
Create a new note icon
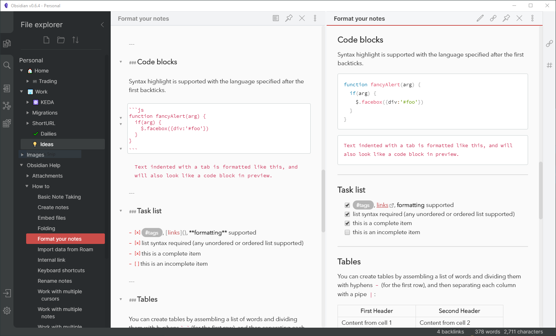[46, 40]
